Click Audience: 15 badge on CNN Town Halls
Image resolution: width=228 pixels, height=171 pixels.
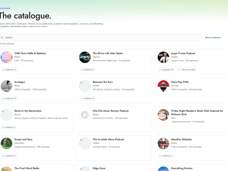[x=9, y=70]
